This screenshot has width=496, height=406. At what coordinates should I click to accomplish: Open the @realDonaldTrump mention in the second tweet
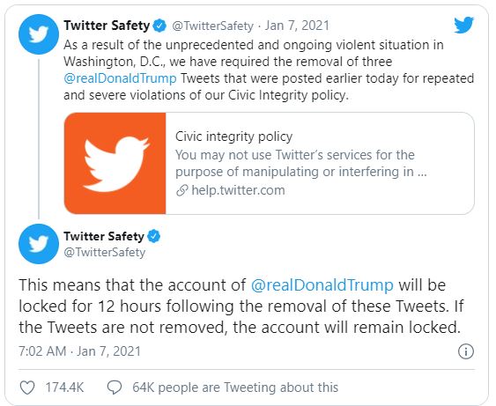322,284
